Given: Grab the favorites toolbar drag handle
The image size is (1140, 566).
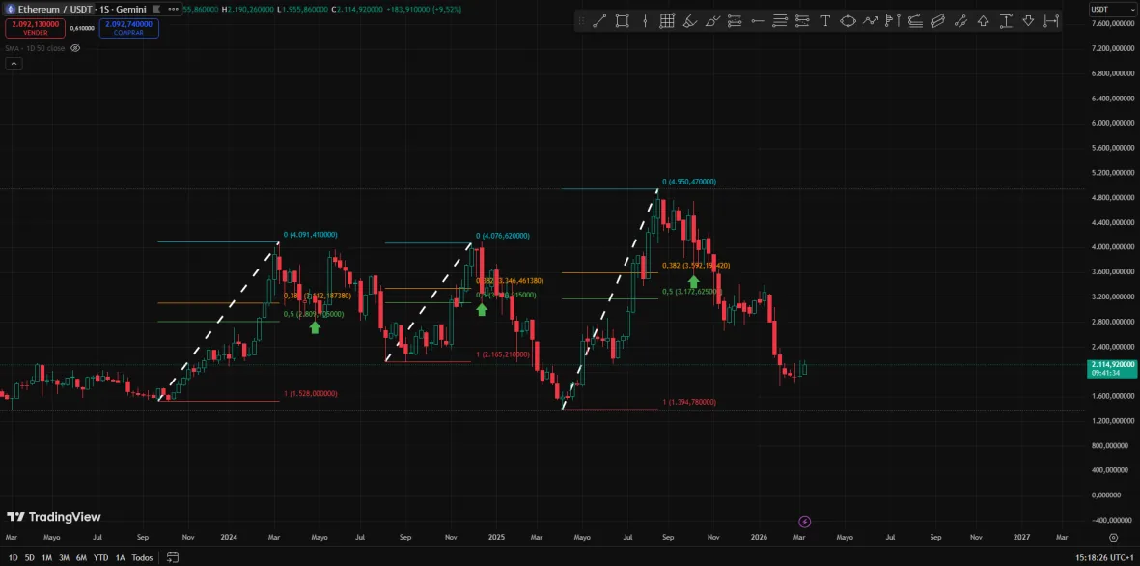Looking at the screenshot, I should 581,21.
